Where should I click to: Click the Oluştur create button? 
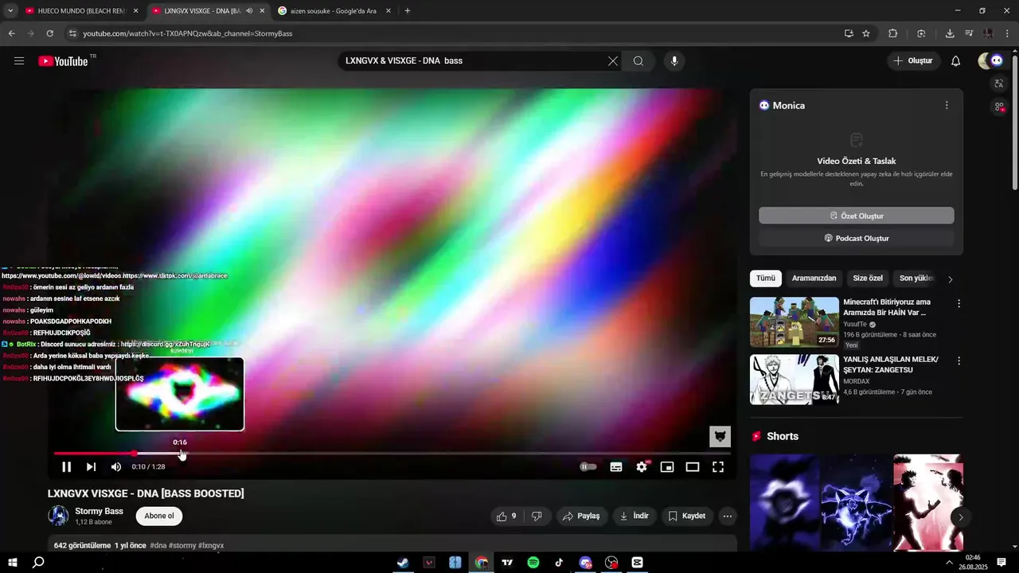point(913,61)
